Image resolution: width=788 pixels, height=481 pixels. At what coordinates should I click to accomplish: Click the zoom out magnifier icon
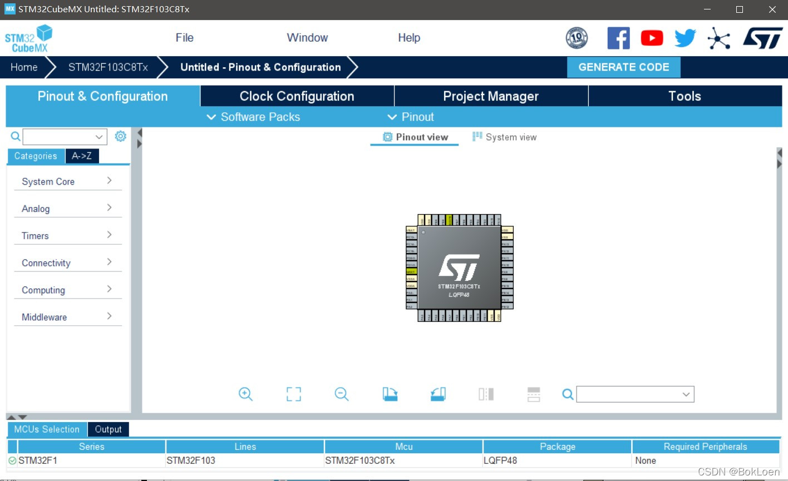pos(342,394)
